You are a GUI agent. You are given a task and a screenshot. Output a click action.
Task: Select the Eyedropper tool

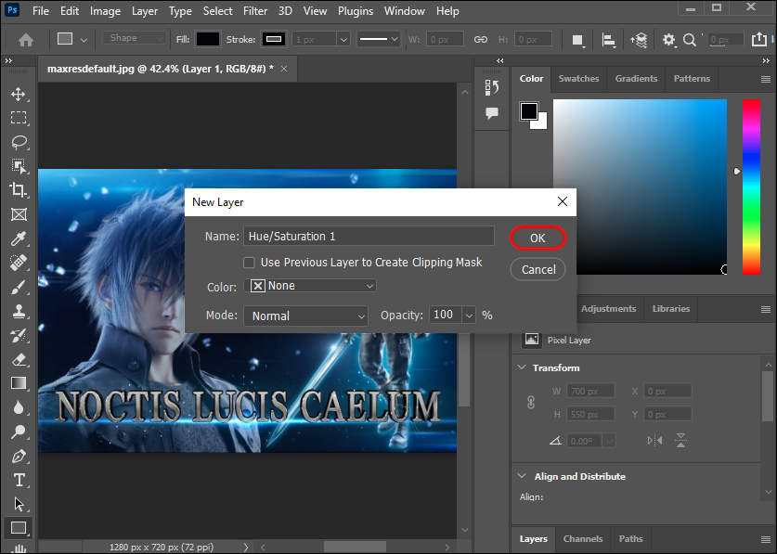pyautogui.click(x=18, y=238)
